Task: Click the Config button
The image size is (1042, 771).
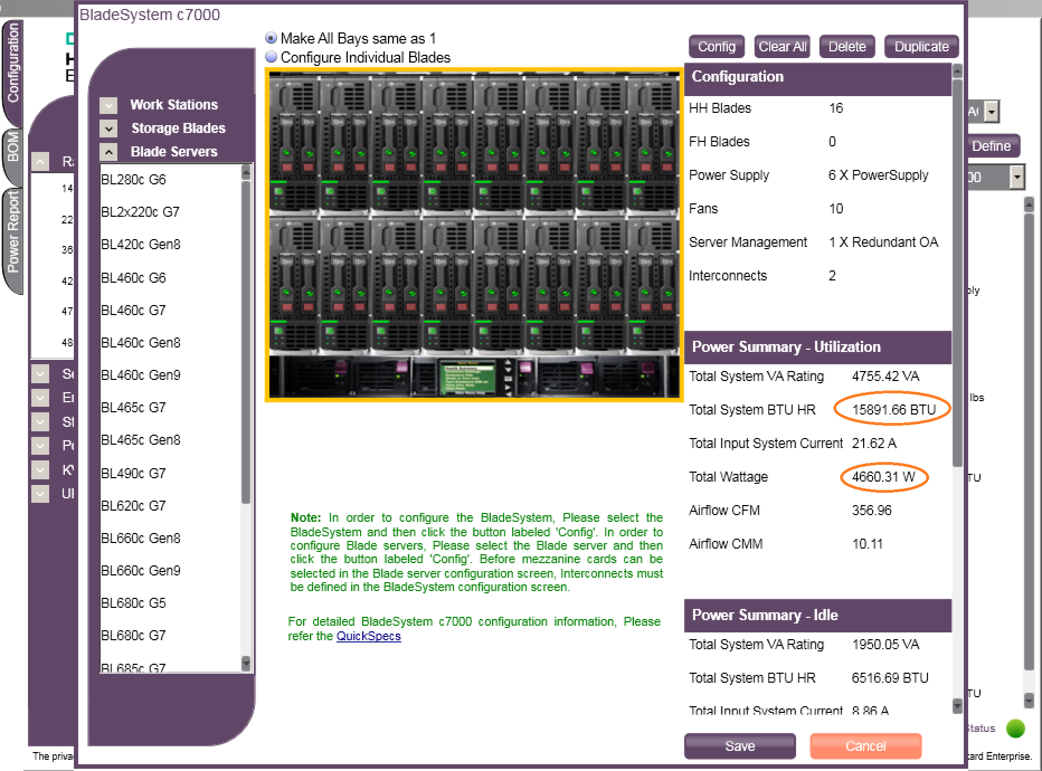Action: [716, 46]
